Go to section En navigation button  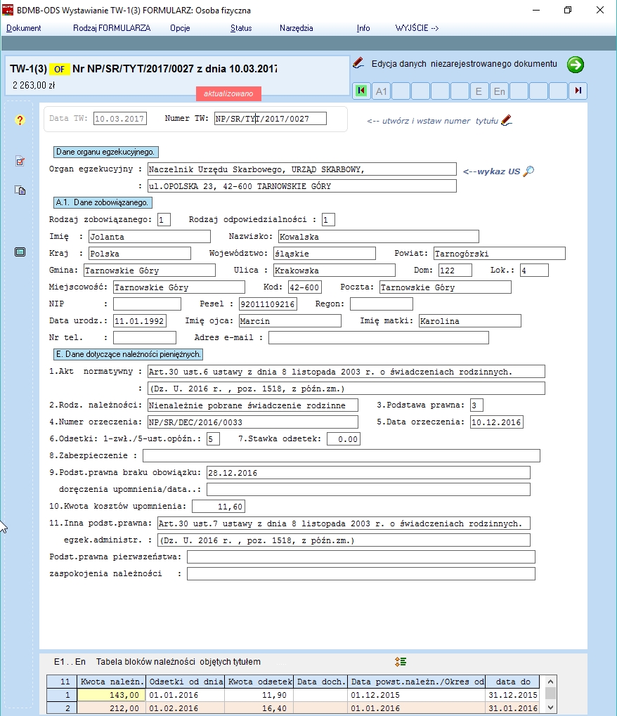[499, 91]
